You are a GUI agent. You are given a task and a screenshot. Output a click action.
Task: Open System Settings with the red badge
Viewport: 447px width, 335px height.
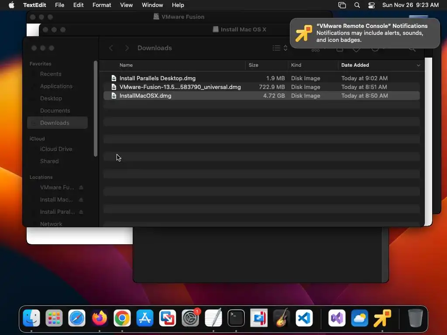coord(190,318)
